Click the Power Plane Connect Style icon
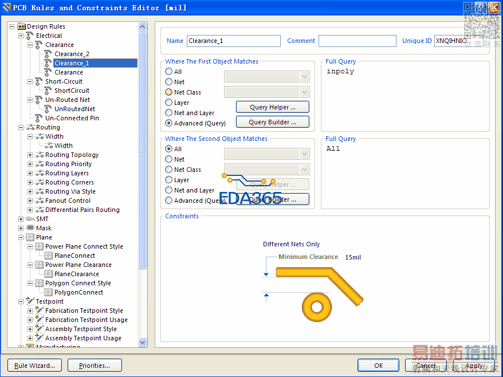The width and height of the screenshot is (503, 377). click(x=39, y=246)
